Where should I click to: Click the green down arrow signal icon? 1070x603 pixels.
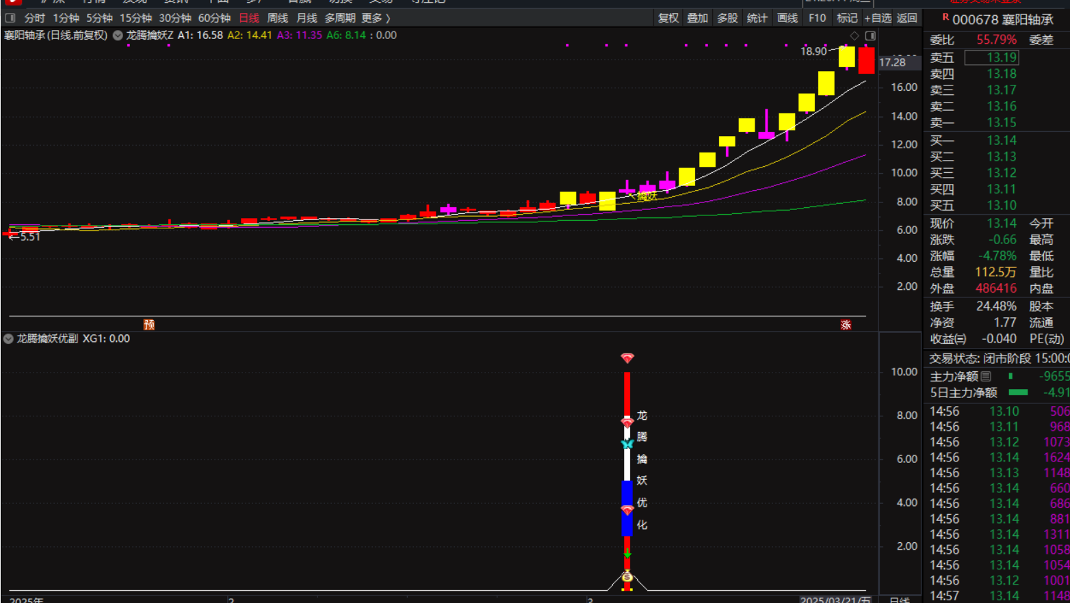pos(627,552)
